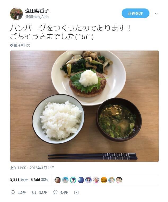This screenshot has height=202, width=168.
Task: Open the last liker avatar in row
Action: click(119, 180)
